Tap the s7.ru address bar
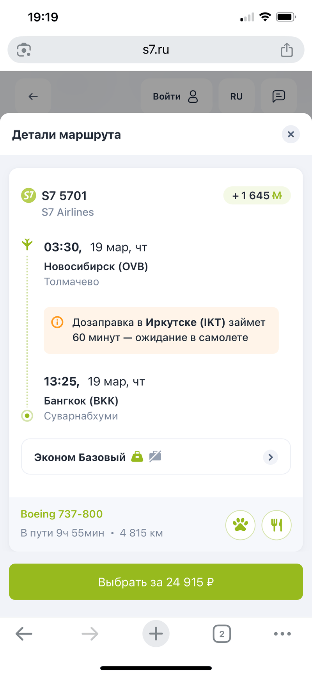 (x=156, y=50)
